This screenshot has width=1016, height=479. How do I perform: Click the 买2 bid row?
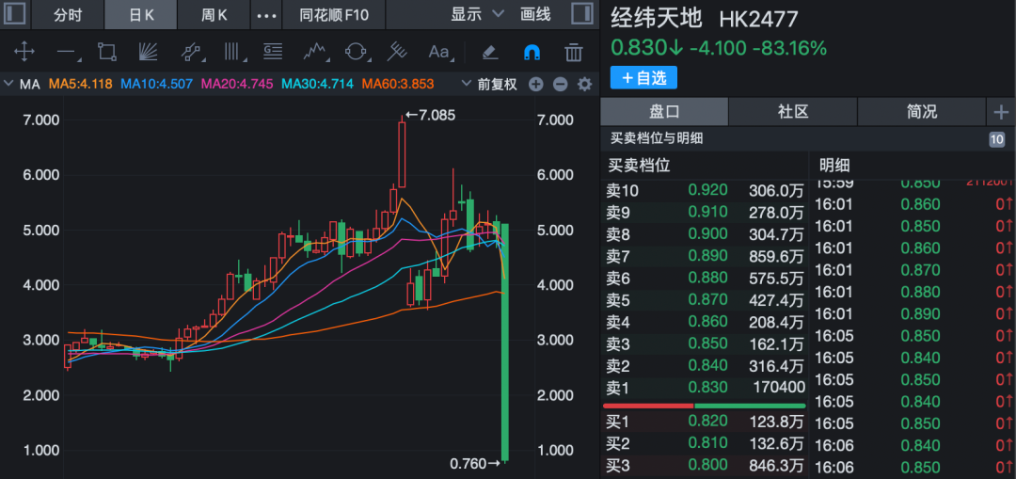pos(705,443)
